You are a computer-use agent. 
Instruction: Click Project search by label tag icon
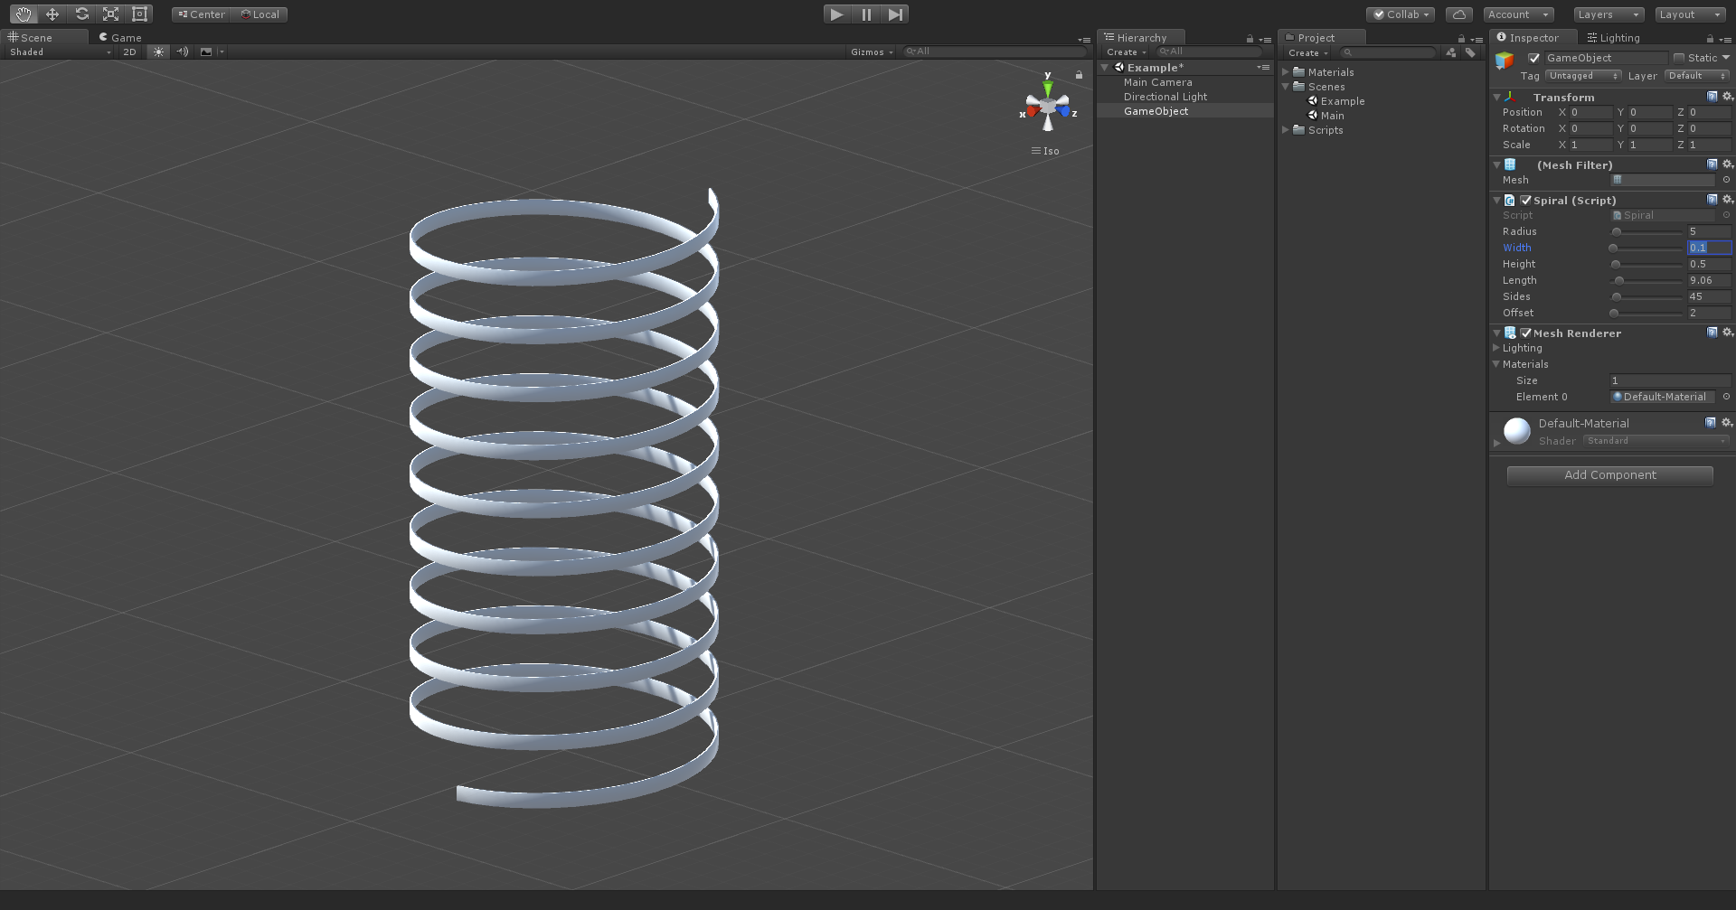tap(1471, 53)
